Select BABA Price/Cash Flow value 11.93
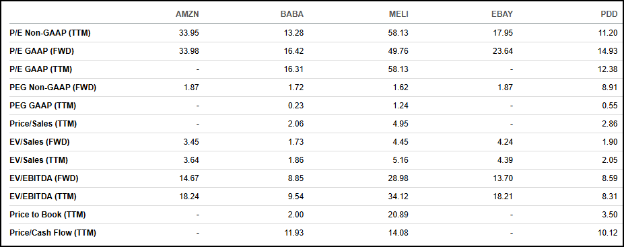Viewport: 624px width, 247px height. point(293,233)
